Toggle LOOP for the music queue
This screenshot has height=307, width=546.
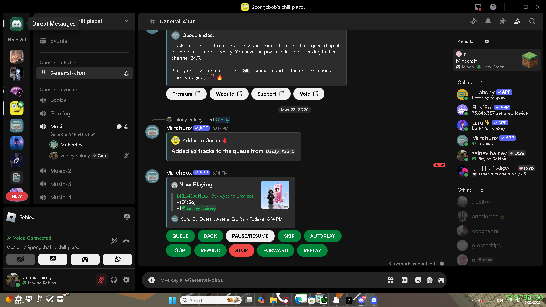(x=179, y=250)
